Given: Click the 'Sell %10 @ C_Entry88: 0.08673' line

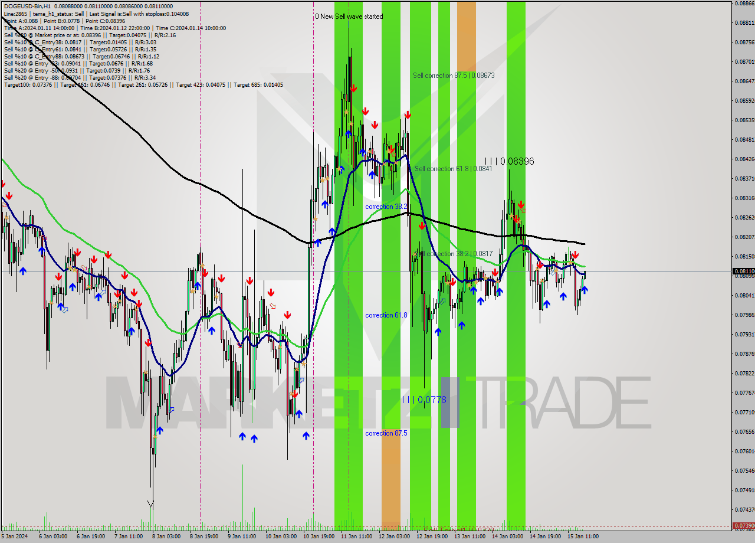Looking at the screenshot, I should point(81,56).
